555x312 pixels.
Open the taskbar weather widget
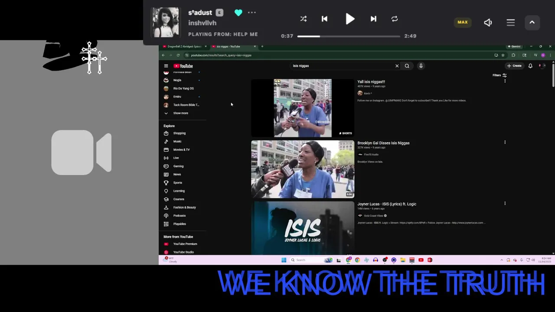pos(170,260)
